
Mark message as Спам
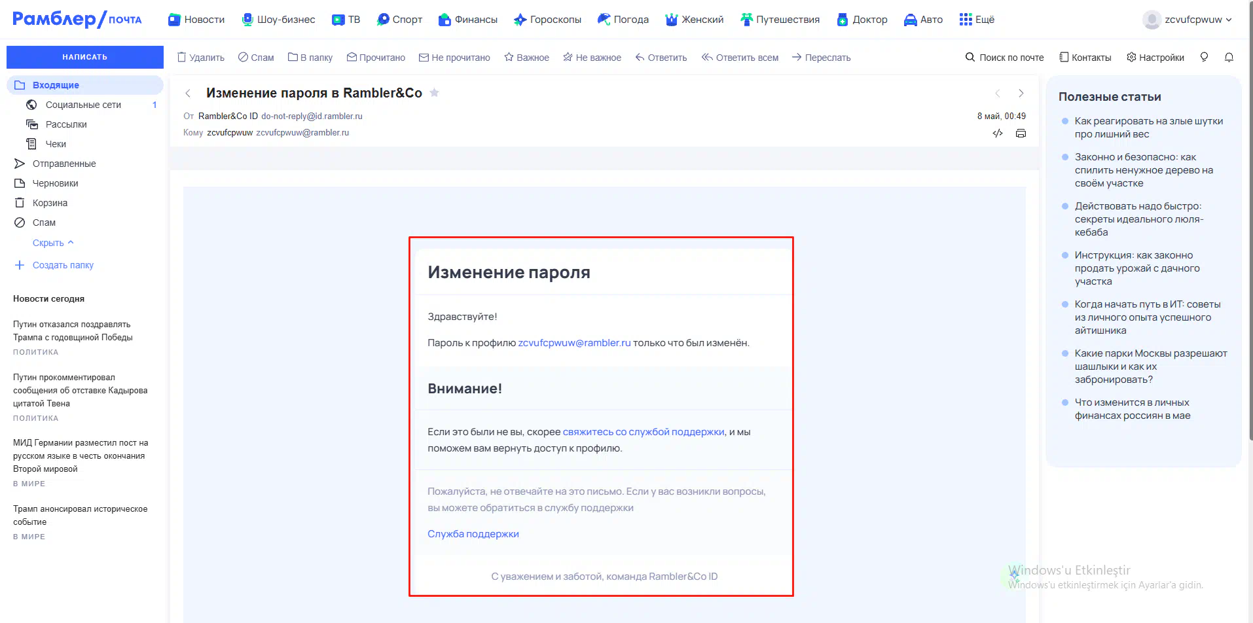click(x=256, y=58)
